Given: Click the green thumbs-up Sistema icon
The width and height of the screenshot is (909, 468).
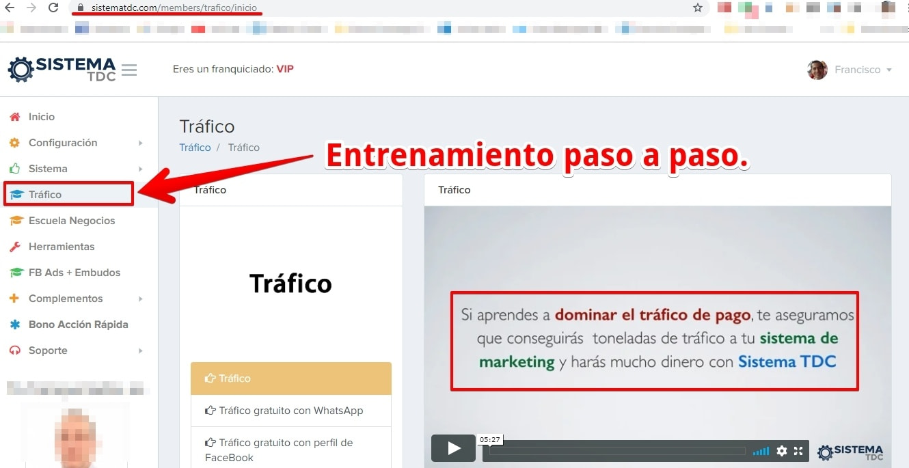Looking at the screenshot, I should tap(15, 168).
